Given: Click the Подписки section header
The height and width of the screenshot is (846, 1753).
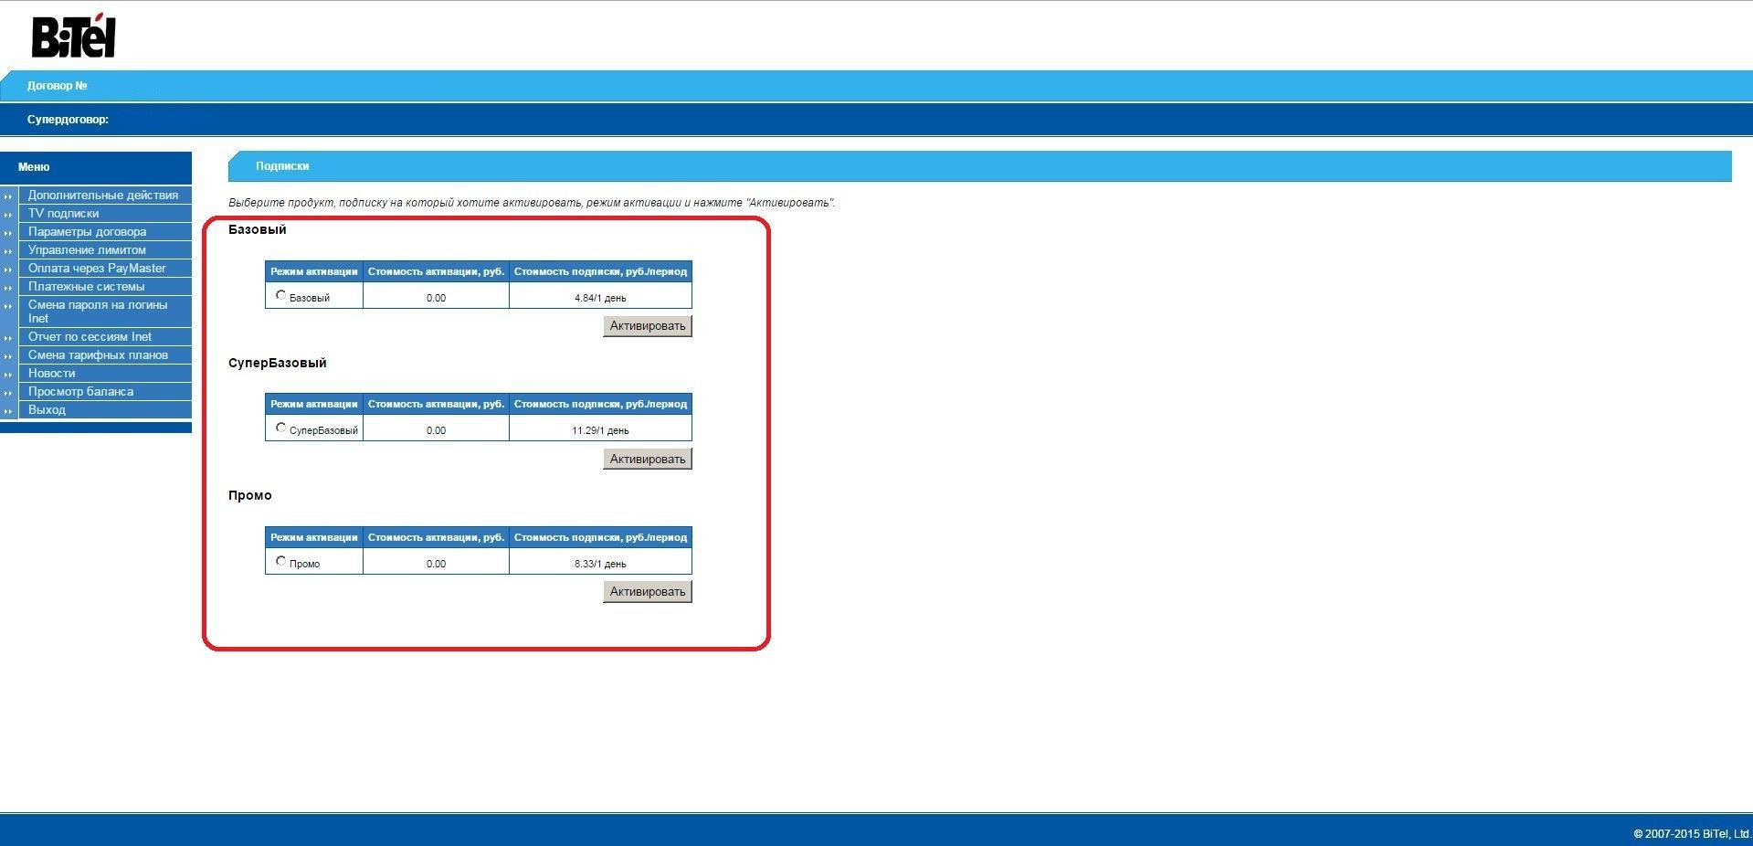Looking at the screenshot, I should tap(282, 166).
